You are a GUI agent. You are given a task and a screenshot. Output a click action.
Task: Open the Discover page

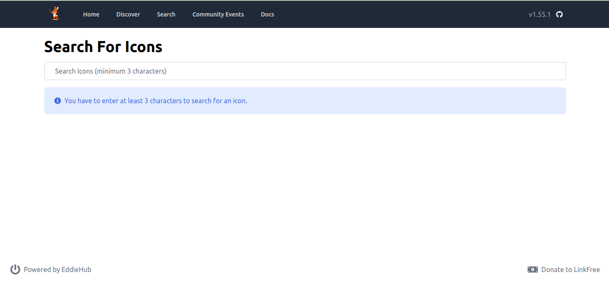click(128, 14)
